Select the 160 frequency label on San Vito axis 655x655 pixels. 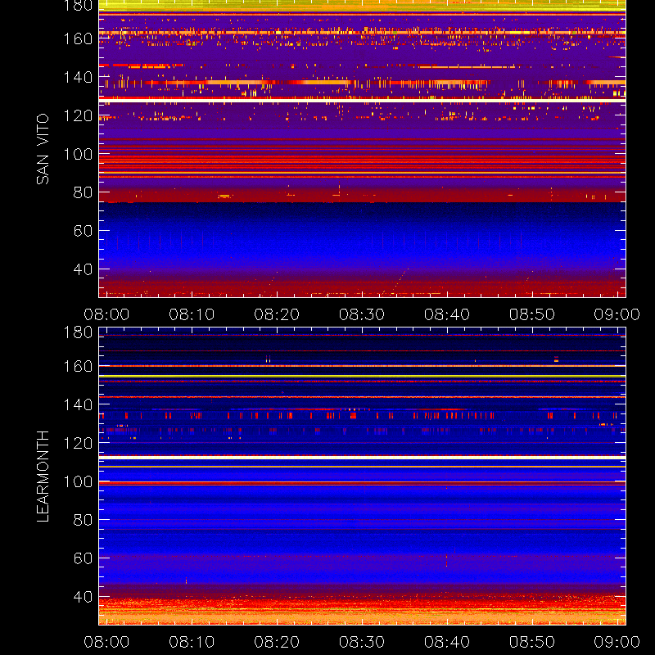[x=78, y=38]
